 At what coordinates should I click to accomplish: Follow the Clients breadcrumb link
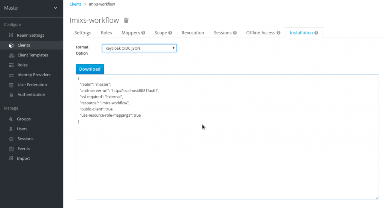(x=75, y=4)
